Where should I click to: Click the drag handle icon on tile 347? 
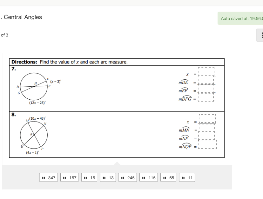pos(44,178)
